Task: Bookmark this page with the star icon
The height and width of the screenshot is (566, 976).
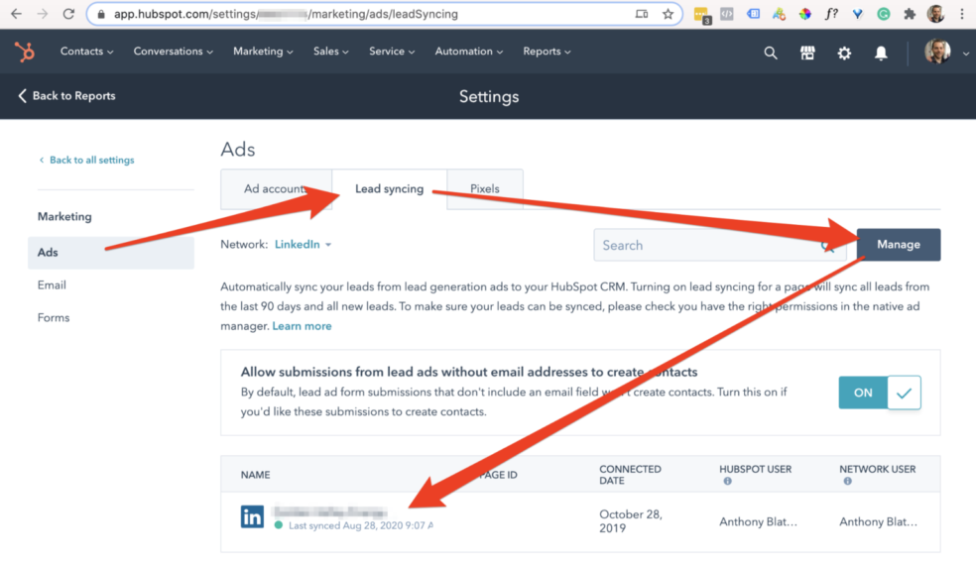Action: pyautogui.click(x=668, y=14)
